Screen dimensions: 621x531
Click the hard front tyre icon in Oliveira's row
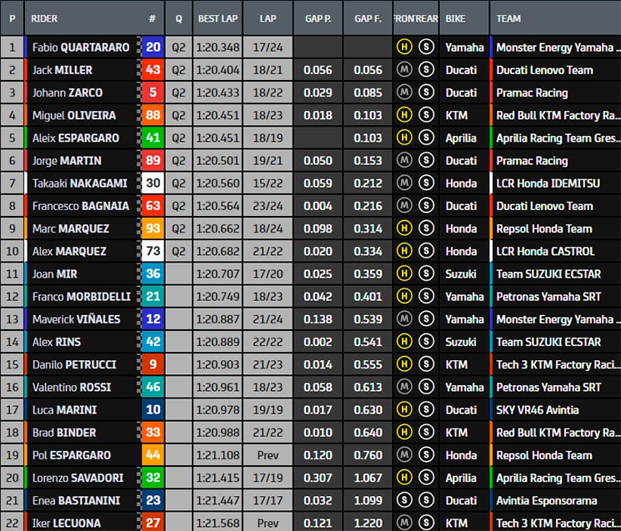[404, 115]
